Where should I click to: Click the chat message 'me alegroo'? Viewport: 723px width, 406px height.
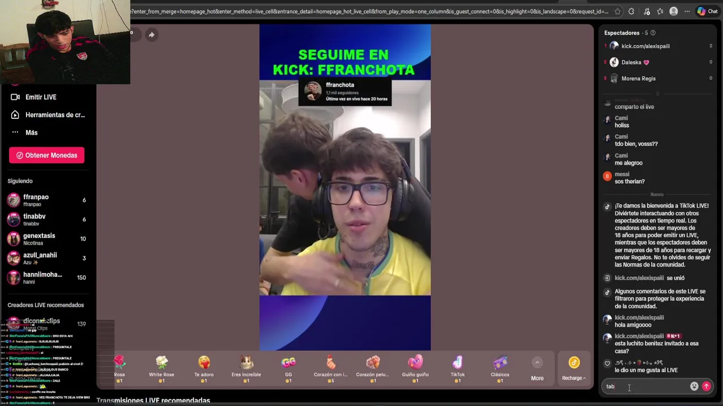pos(628,163)
